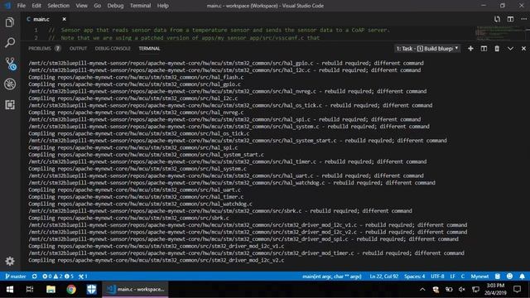This screenshot has height=298, width=530.
Task: Kill the terminal with trash icon
Action: click(x=497, y=49)
